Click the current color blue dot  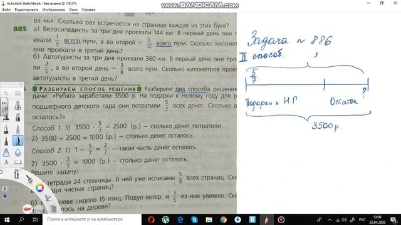click(x=5, y=196)
